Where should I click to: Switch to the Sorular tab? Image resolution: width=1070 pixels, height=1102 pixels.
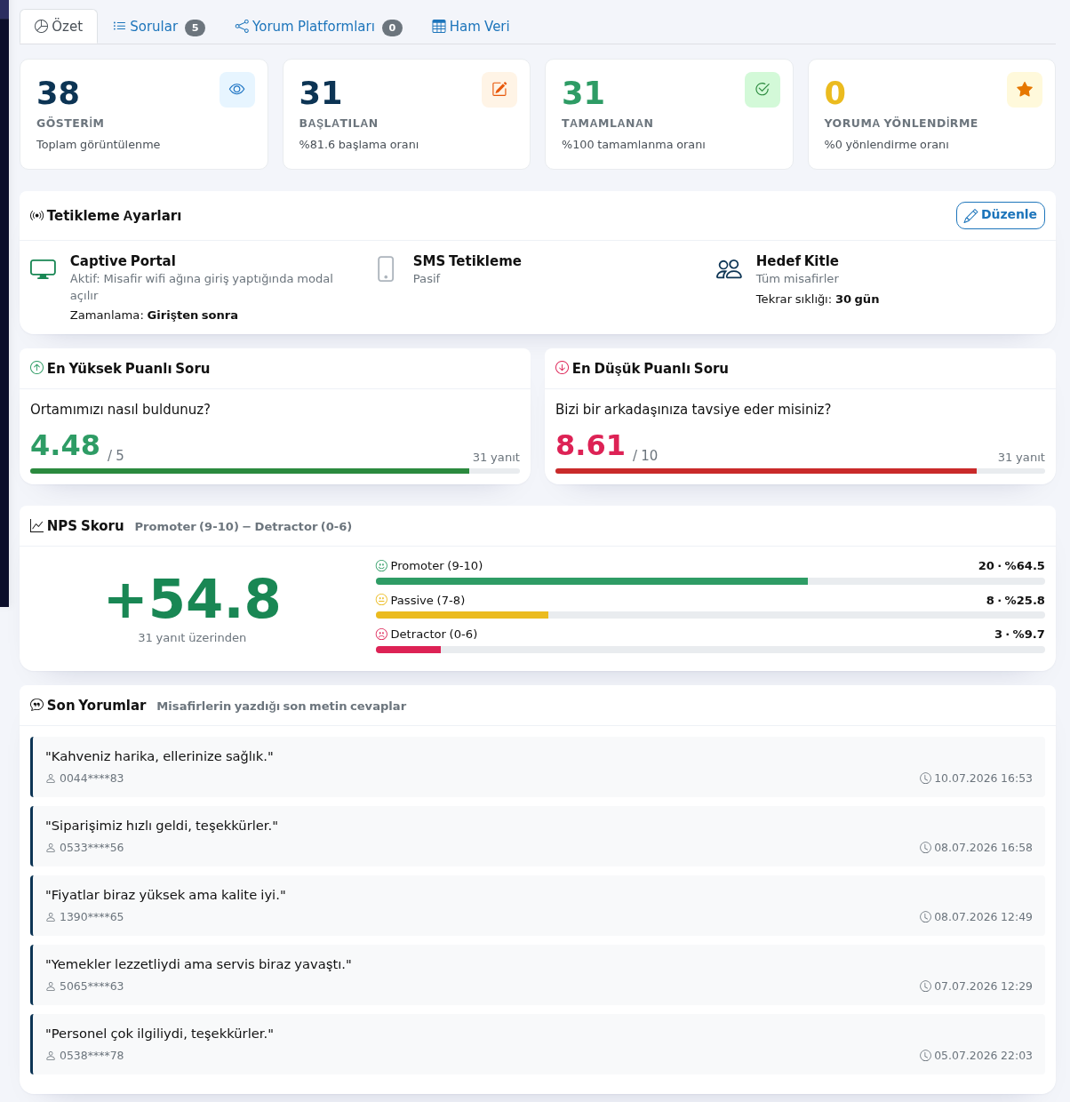[x=159, y=27]
